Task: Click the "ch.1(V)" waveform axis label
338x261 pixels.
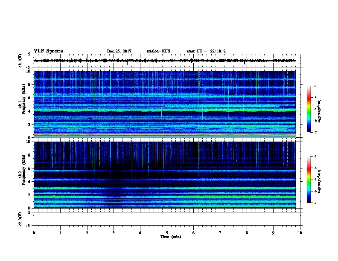Action: pyautogui.click(x=20, y=61)
